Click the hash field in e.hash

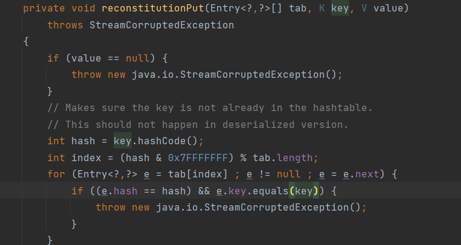point(126,191)
